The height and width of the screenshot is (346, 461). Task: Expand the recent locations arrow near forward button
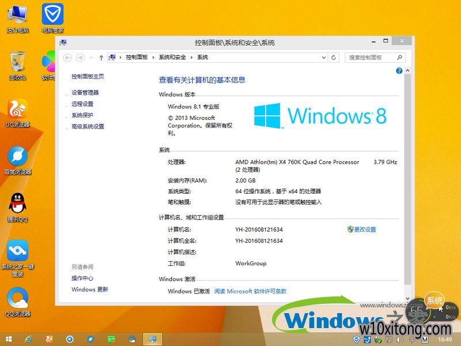coord(91,58)
